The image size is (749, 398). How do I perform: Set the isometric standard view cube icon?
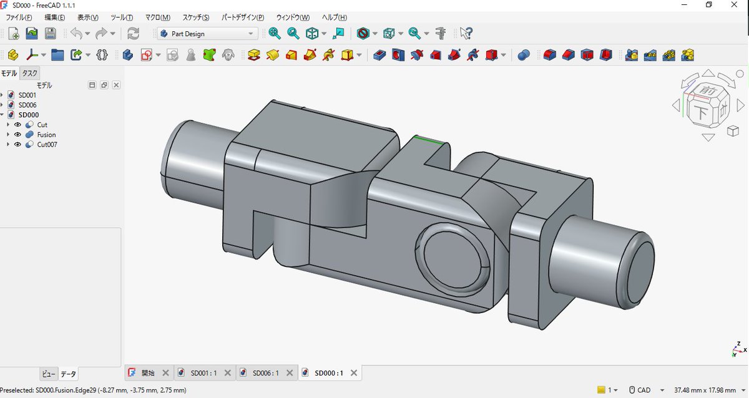tap(312, 34)
